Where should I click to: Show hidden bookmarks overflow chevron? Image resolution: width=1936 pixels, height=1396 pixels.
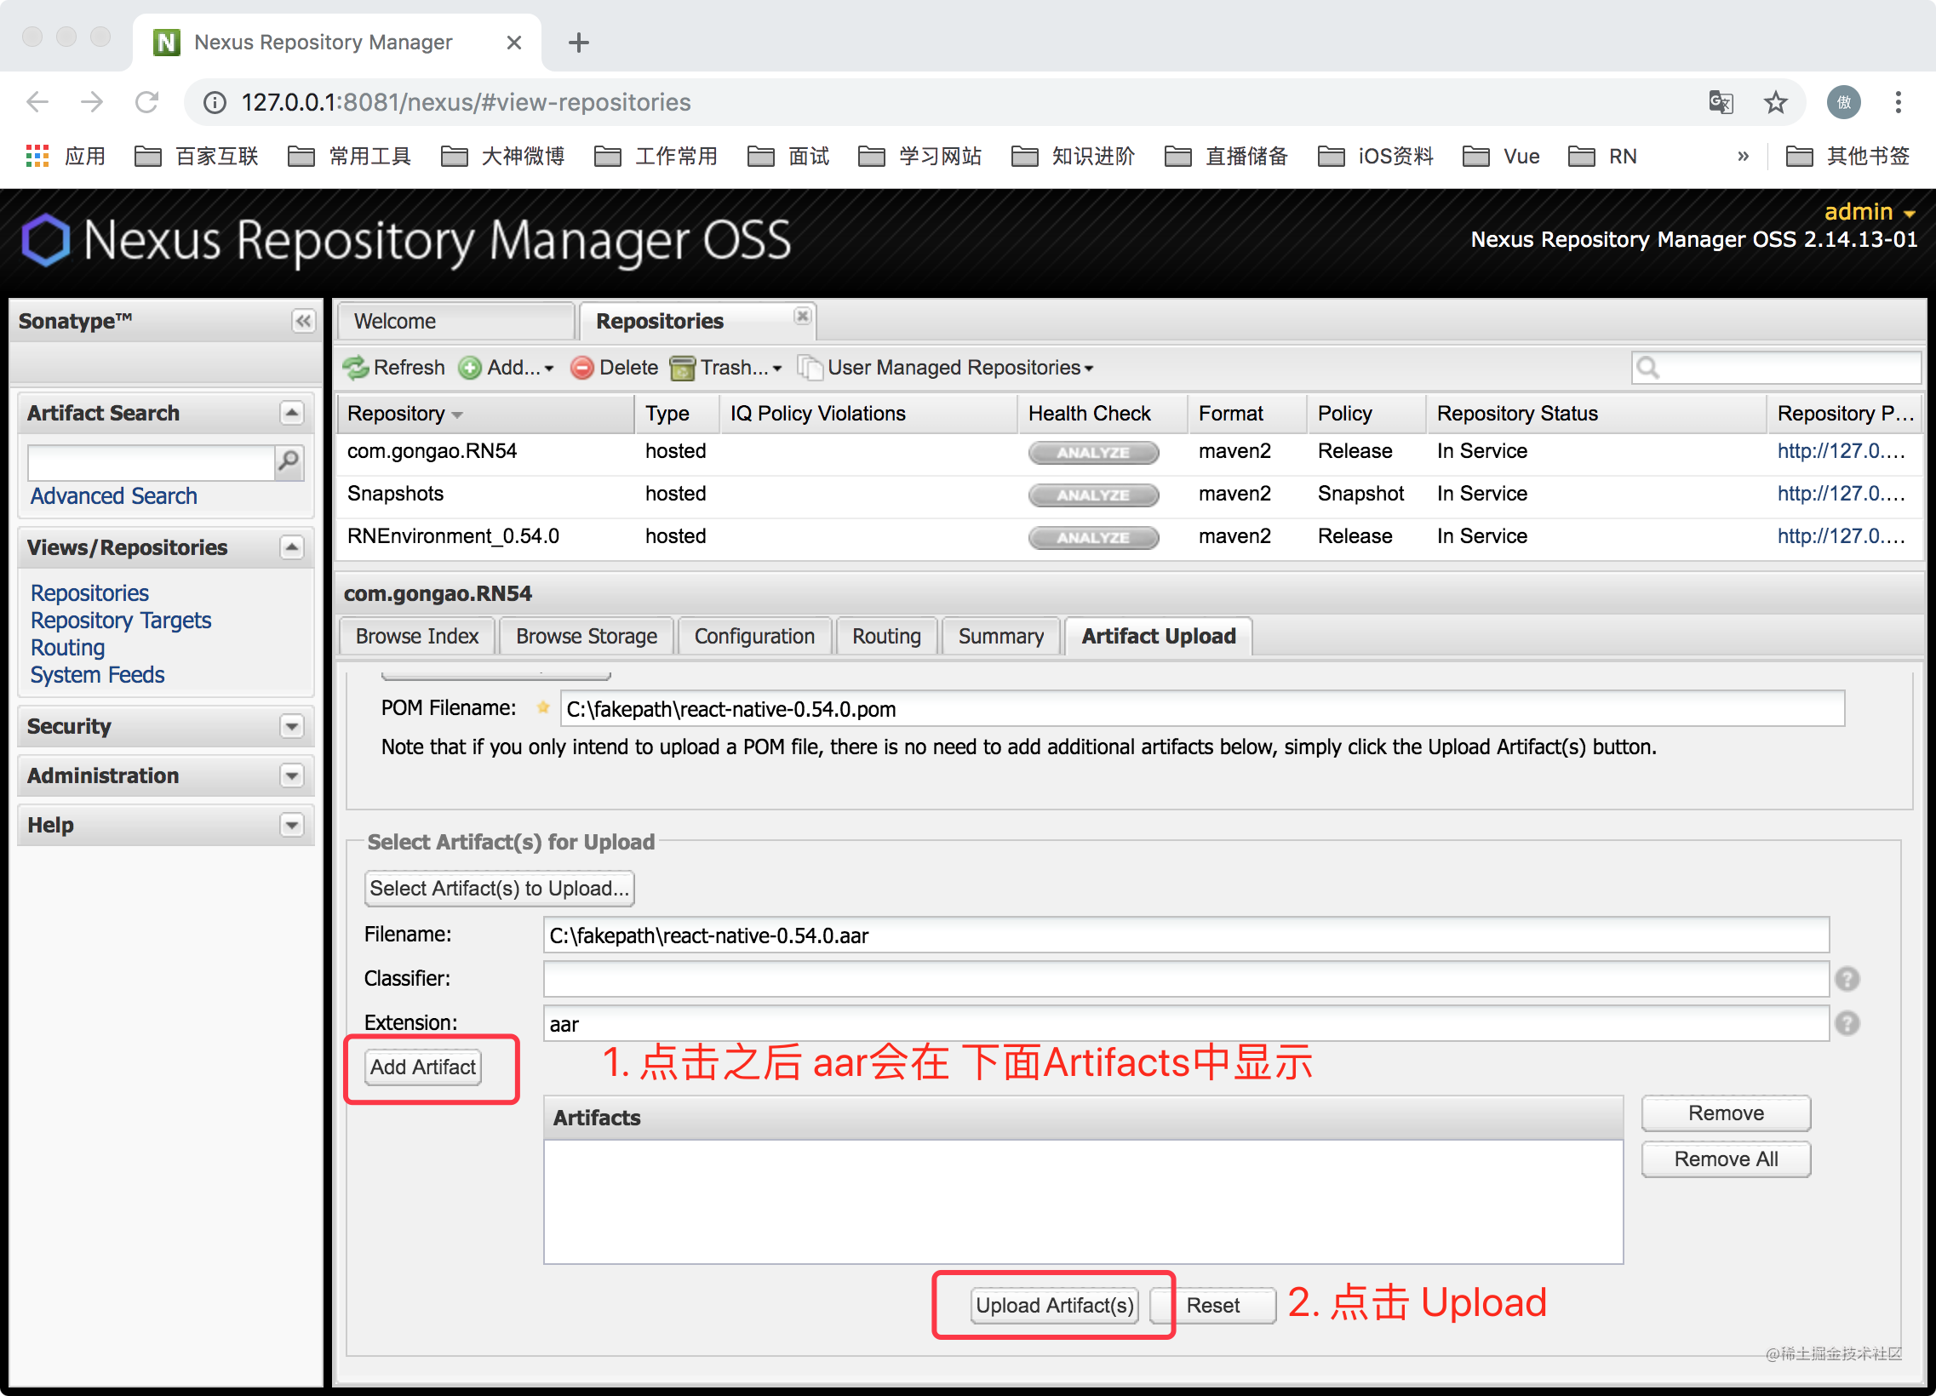tap(1742, 156)
